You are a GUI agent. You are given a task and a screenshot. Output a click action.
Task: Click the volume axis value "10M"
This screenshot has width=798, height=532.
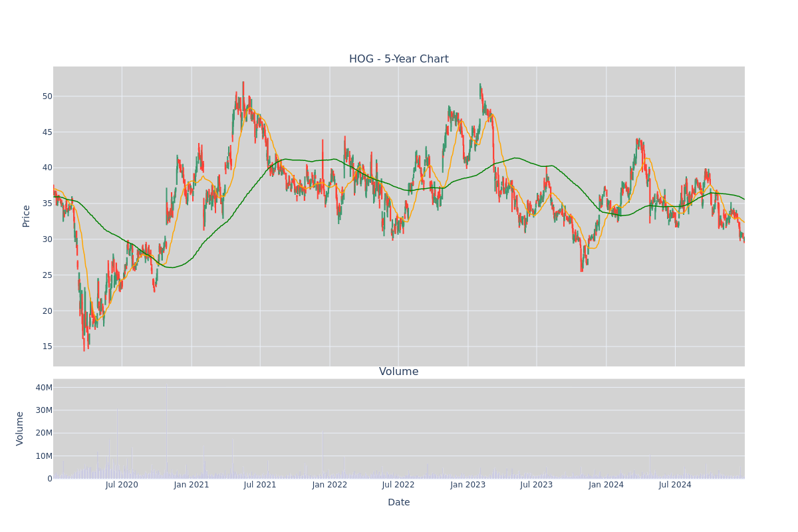[44, 456]
